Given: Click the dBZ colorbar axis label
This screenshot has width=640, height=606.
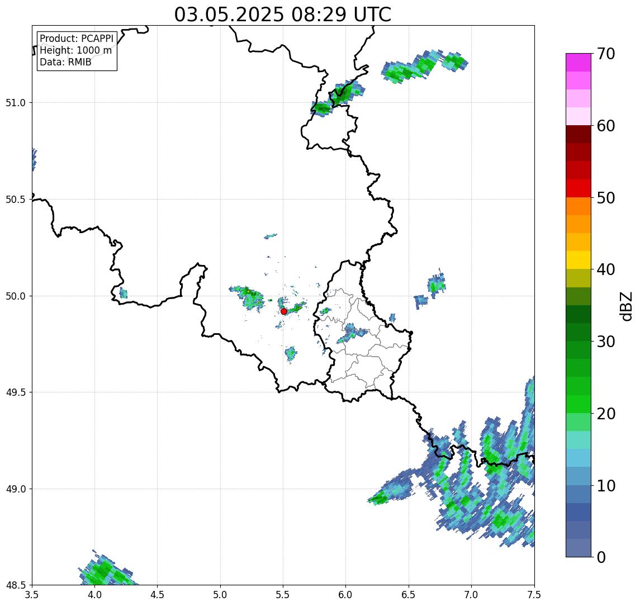Looking at the screenshot, I should (626, 306).
